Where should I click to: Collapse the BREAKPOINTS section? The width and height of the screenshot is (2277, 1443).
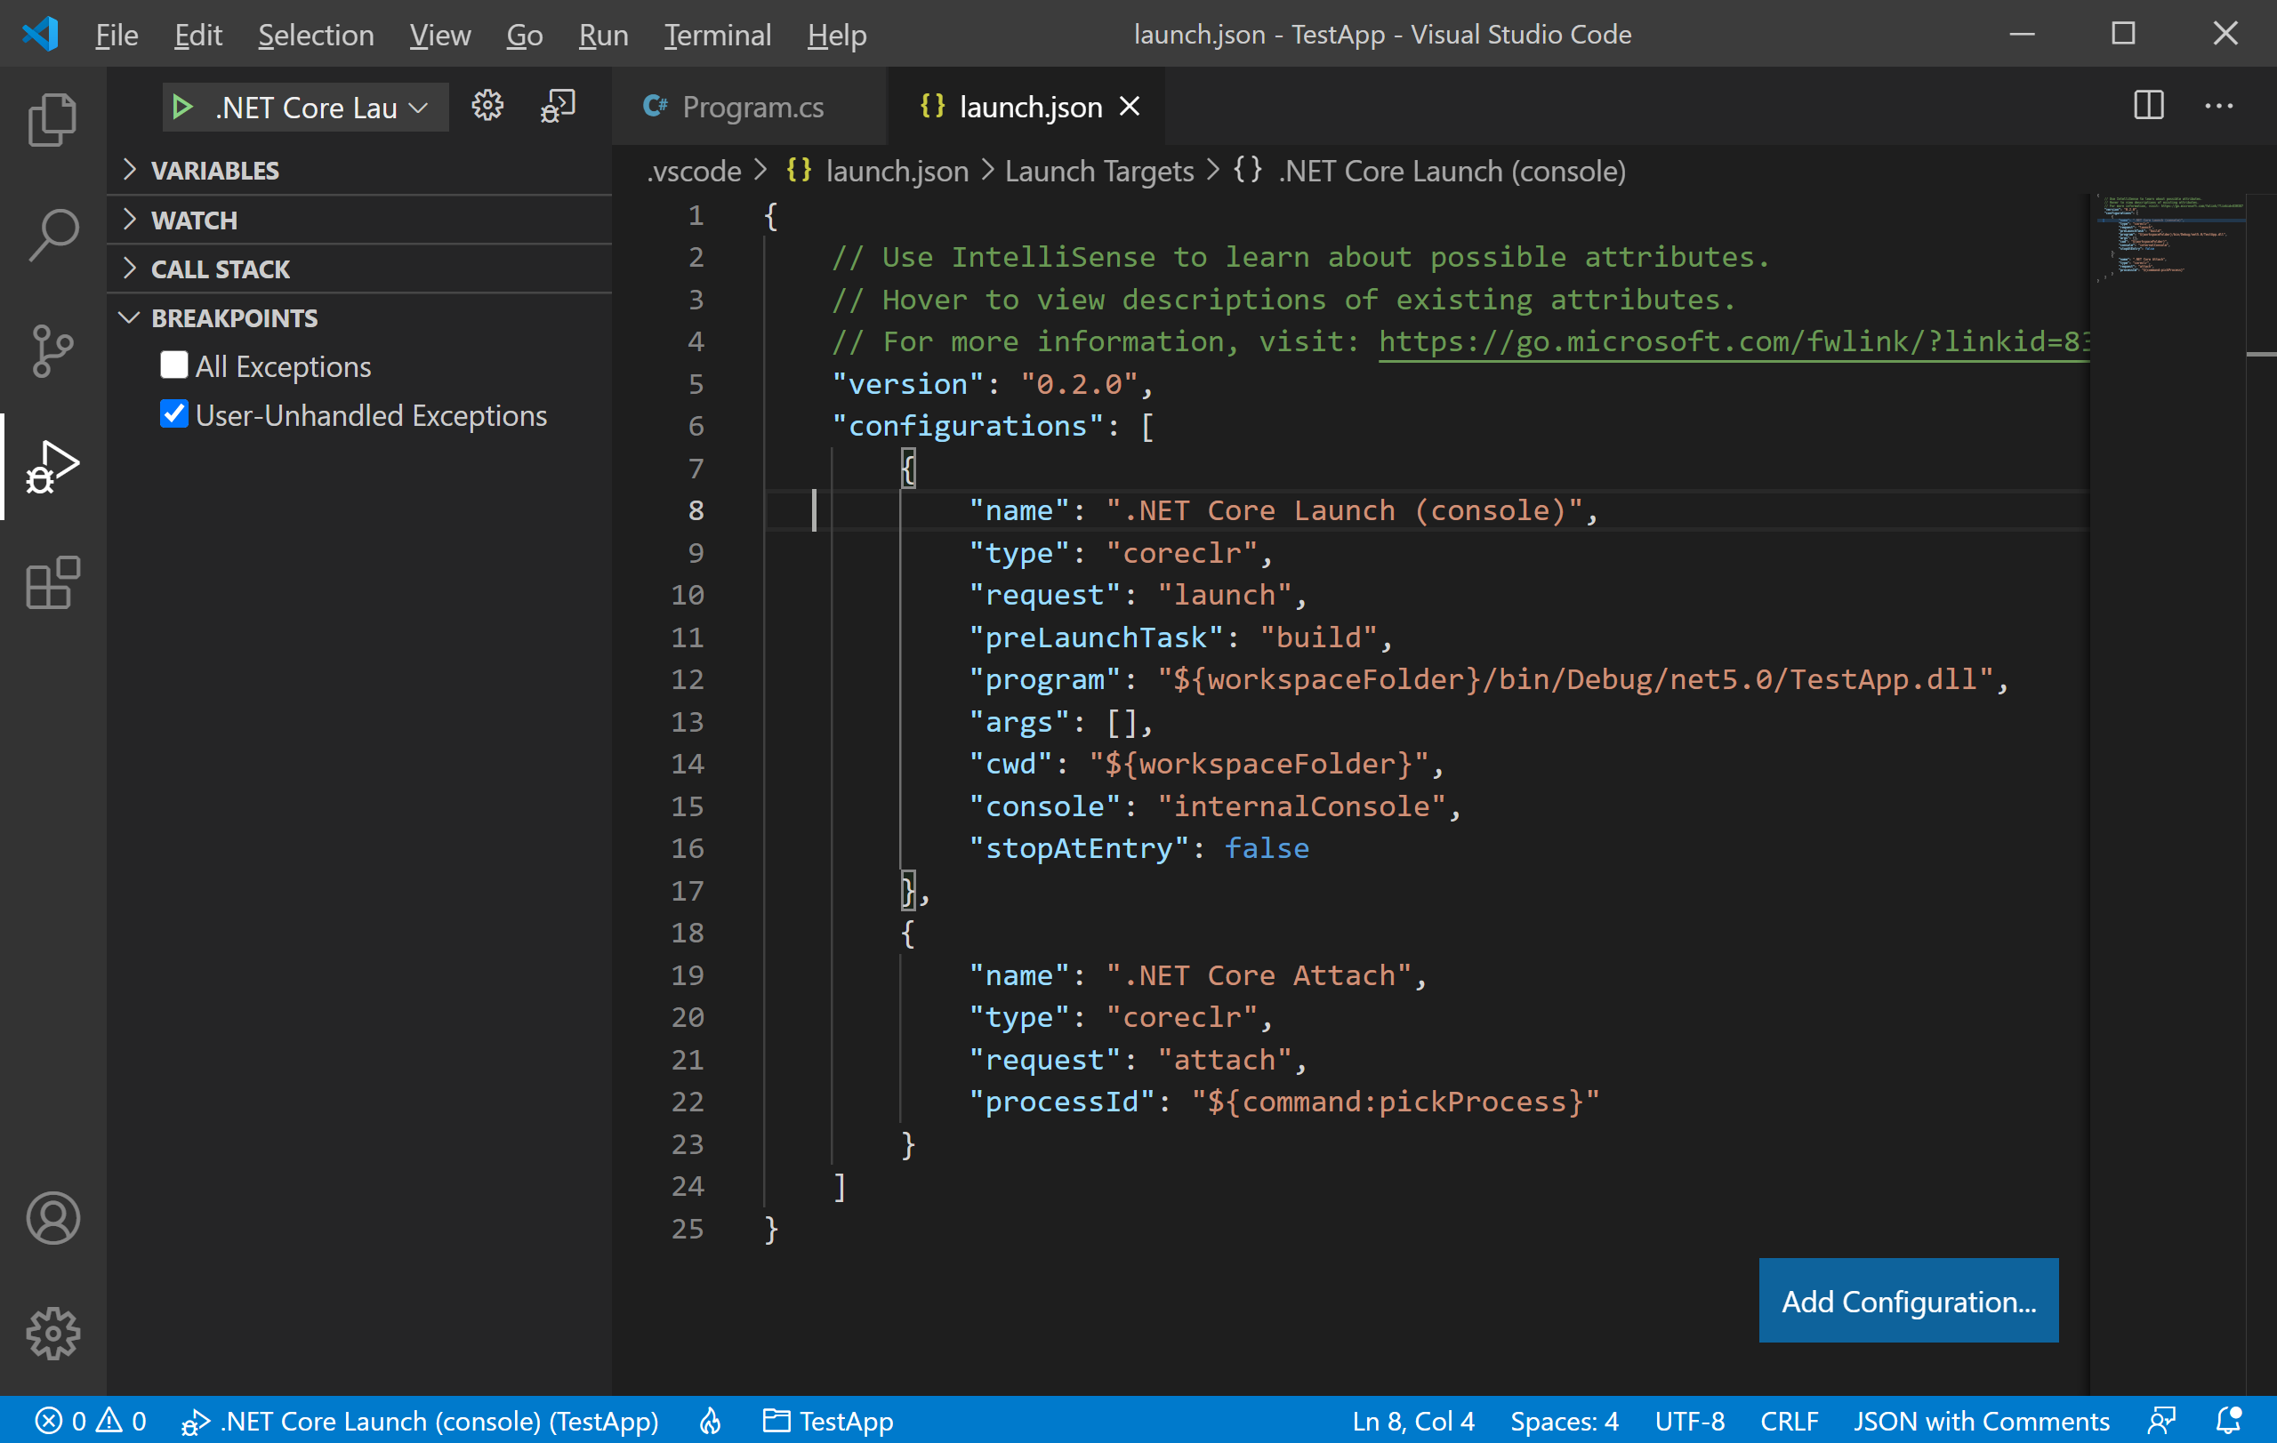click(233, 318)
